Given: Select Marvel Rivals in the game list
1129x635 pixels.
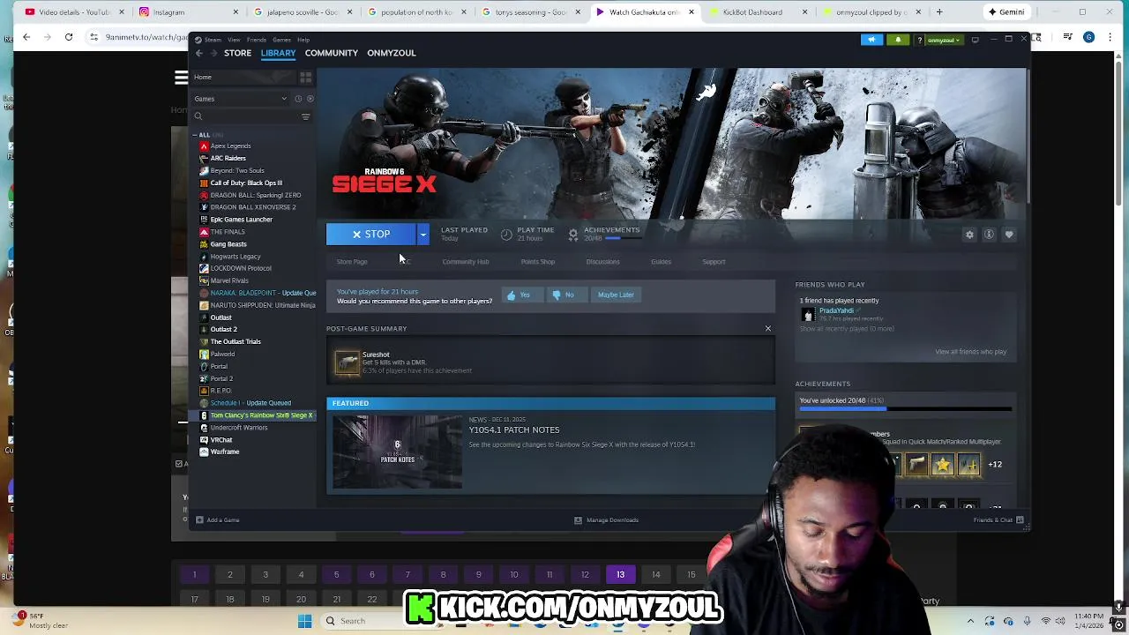Looking at the screenshot, I should pos(228,280).
